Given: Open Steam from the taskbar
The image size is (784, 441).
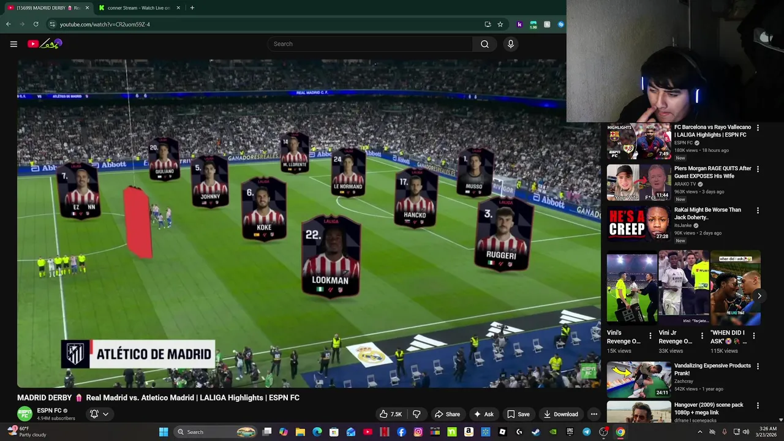Looking at the screenshot, I should tap(536, 432).
